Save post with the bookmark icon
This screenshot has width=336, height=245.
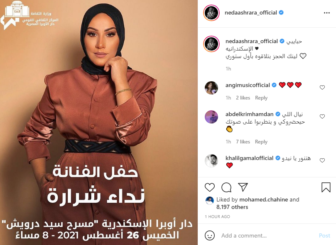326,187
